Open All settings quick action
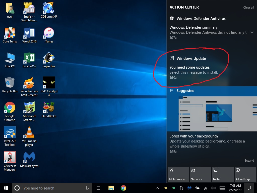The height and width of the screenshot is (193, 257). 245,174
